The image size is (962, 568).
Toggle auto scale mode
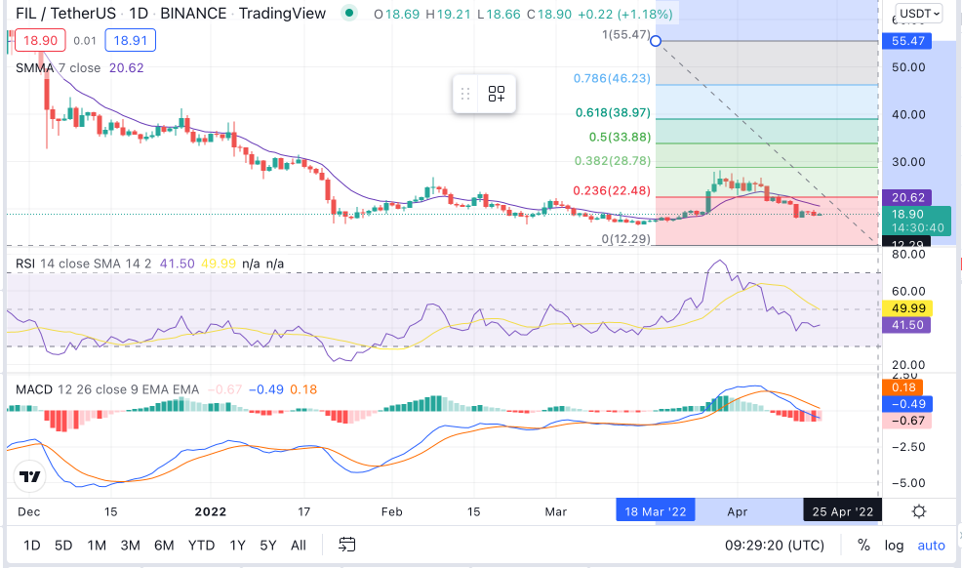tap(931, 546)
